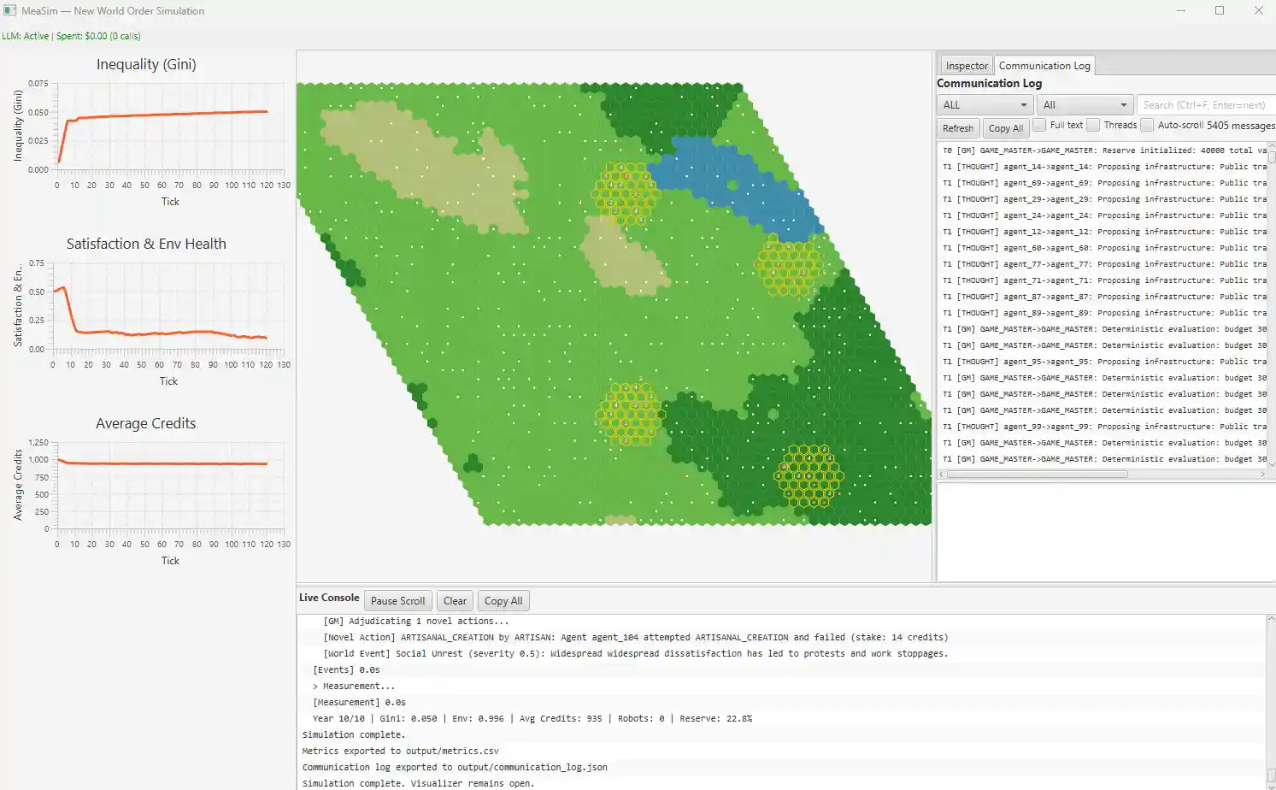Click the MeaSim application icon
The height and width of the screenshot is (790, 1276).
(9, 9)
